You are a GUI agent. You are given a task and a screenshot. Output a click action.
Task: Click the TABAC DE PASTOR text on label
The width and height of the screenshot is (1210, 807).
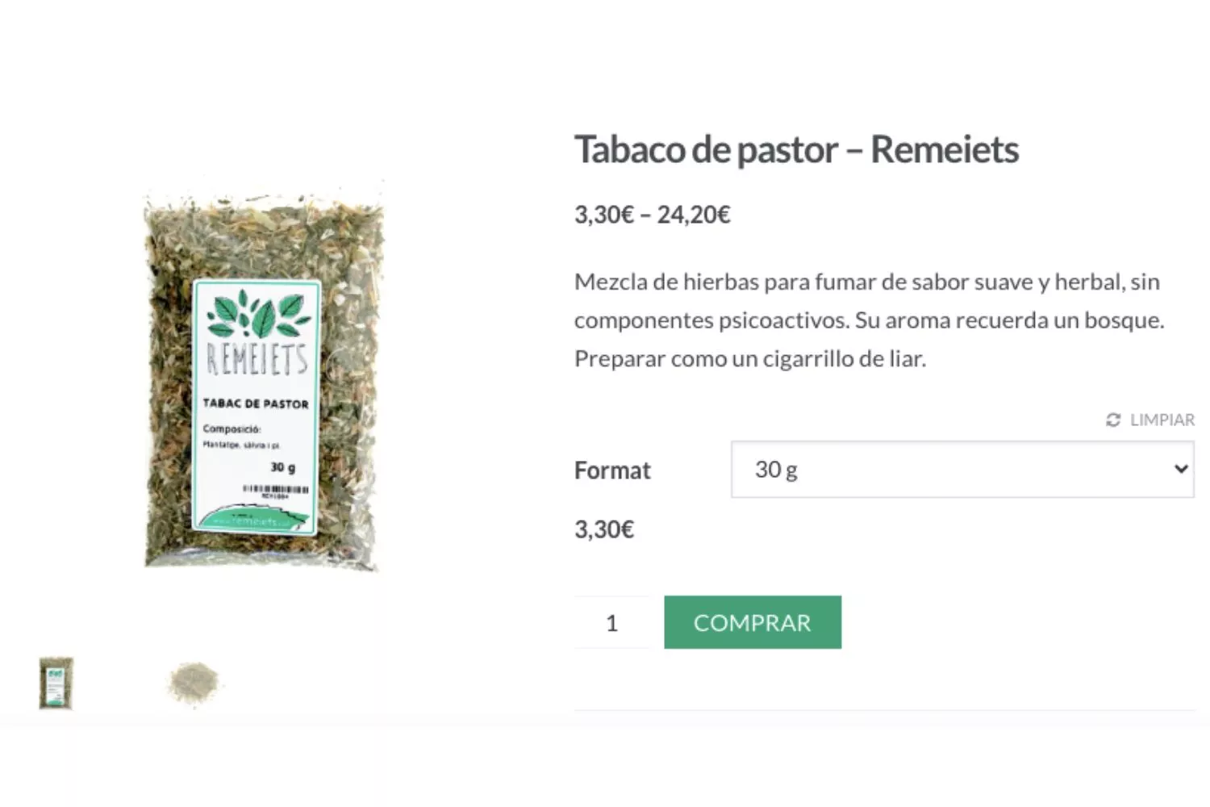(x=256, y=403)
